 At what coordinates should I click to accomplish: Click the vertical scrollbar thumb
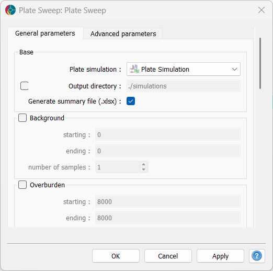point(260,63)
